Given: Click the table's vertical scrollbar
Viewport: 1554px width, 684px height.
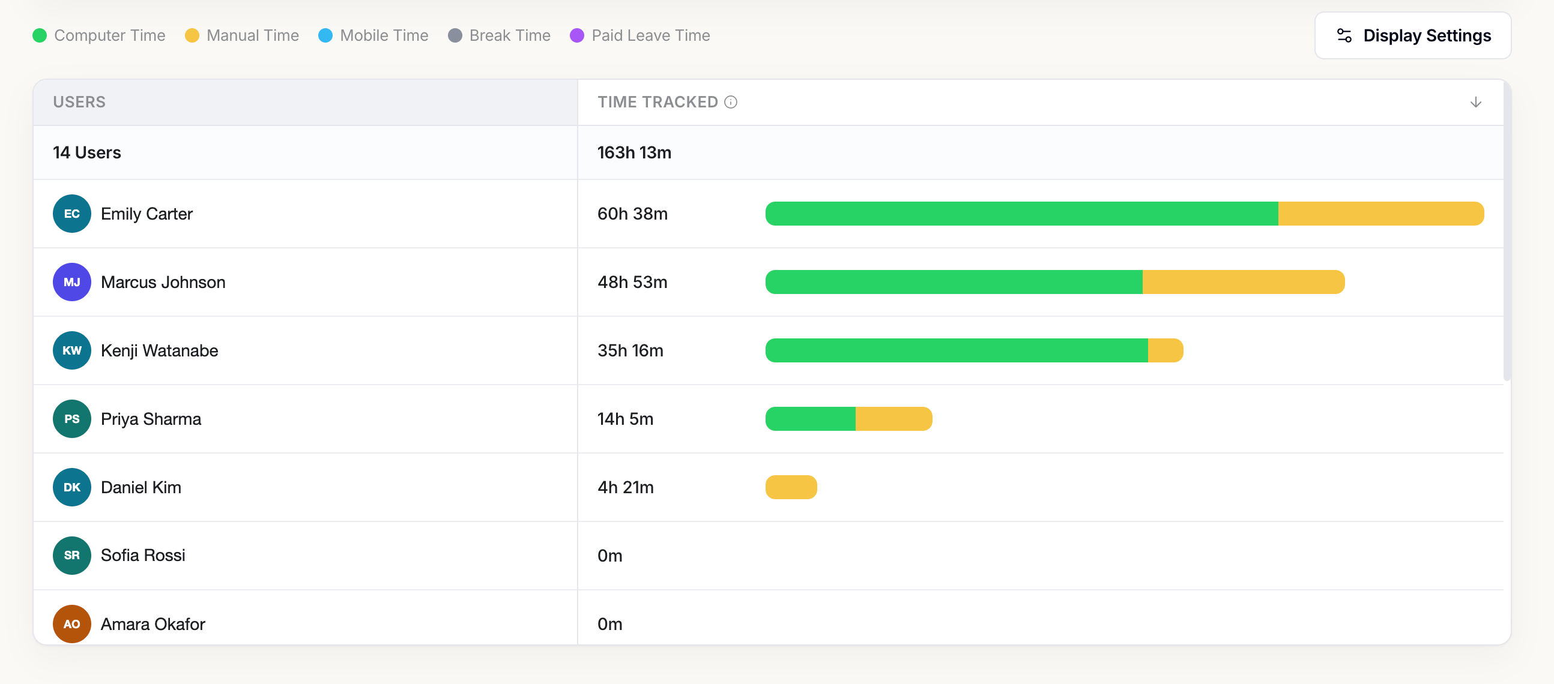Looking at the screenshot, I should 1507,232.
